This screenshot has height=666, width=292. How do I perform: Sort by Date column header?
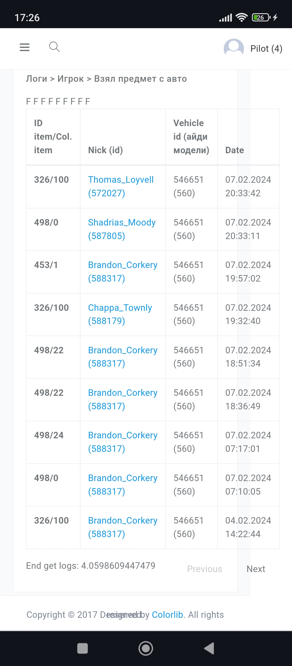234,150
